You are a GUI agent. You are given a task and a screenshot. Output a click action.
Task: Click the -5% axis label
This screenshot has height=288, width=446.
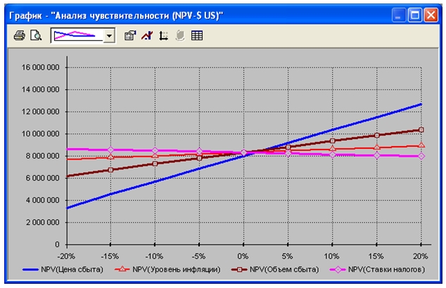pos(198,256)
